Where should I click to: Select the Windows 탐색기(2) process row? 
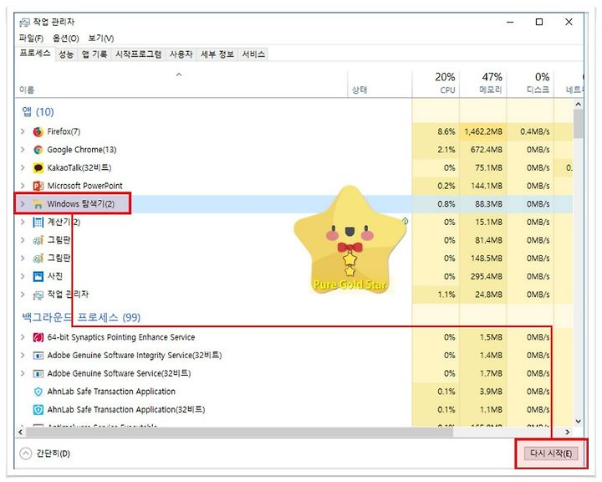[x=293, y=204]
